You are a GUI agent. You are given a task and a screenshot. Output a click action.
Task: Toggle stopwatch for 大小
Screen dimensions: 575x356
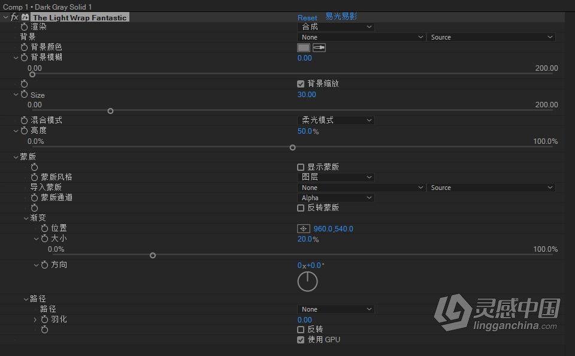click(45, 239)
